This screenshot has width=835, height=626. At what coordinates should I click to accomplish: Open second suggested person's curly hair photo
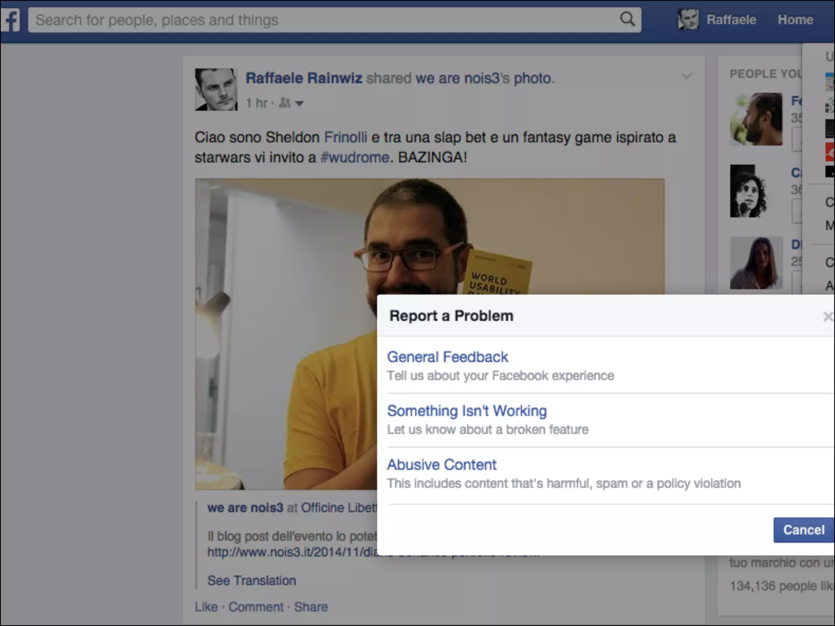point(749,191)
